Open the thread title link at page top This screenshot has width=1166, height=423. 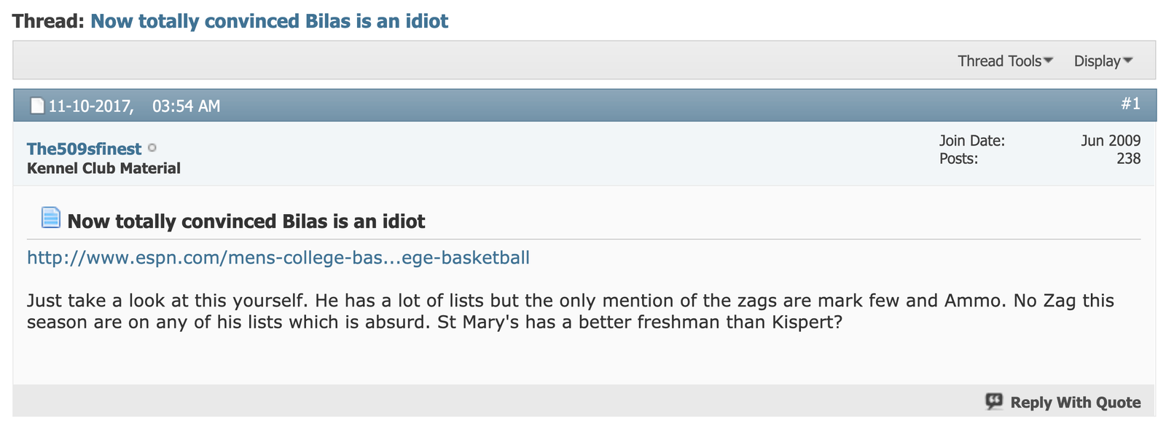pyautogui.click(x=269, y=21)
